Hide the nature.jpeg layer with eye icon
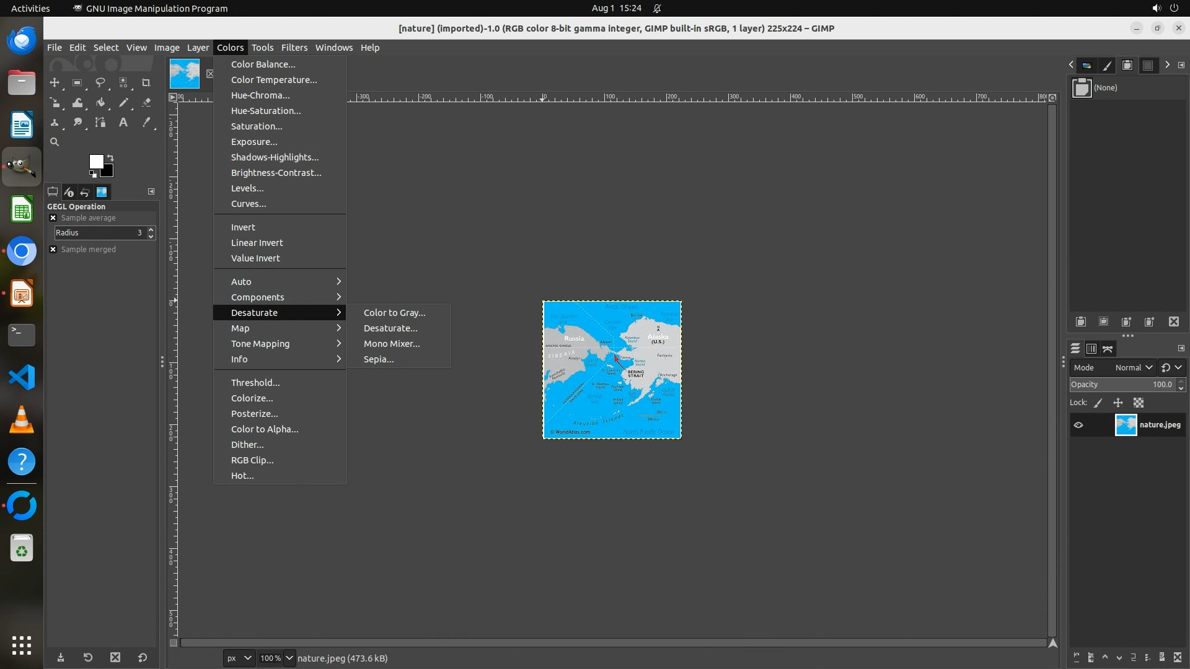Screen dimensions: 1190x669 1078,425
